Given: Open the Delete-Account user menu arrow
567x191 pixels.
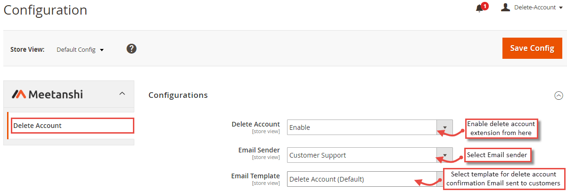Looking at the screenshot, I should pos(560,8).
